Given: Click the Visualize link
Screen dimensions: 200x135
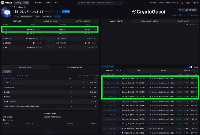Looking at the screenshot, I should tap(192, 15).
